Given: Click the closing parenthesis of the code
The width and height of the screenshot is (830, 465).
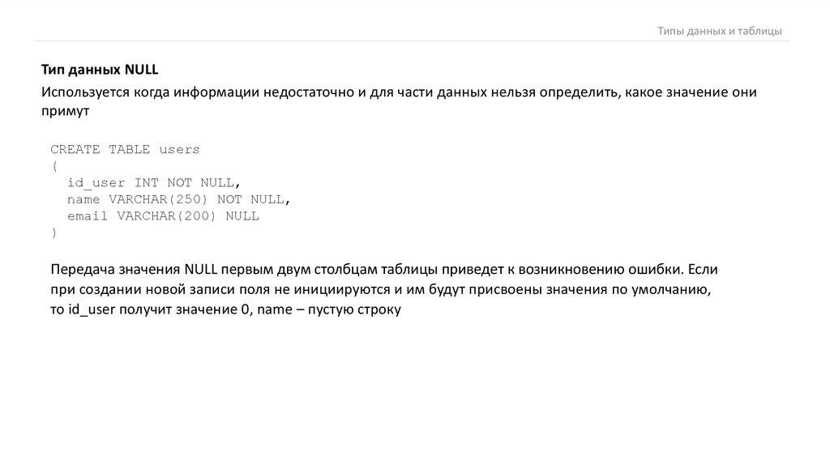Looking at the screenshot, I should tap(53, 232).
